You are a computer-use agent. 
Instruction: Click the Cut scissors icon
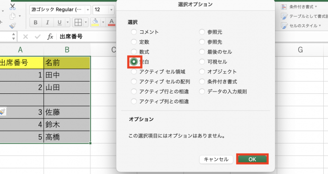point(13,7)
